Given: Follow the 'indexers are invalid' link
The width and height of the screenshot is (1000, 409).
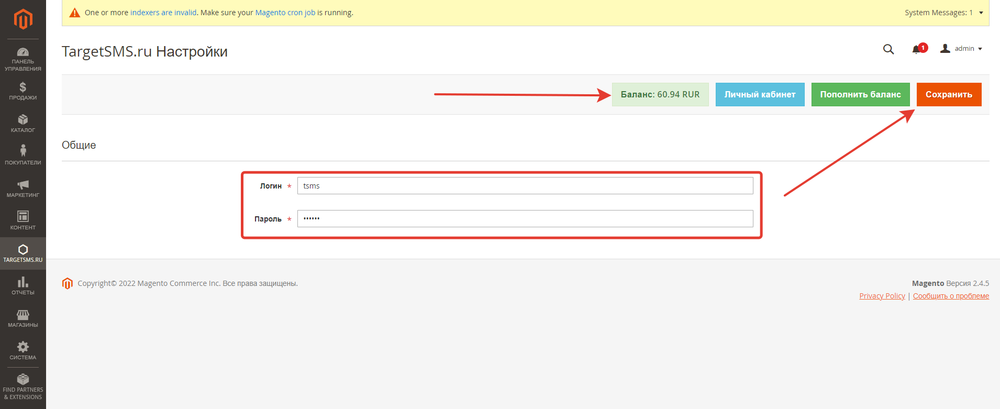Looking at the screenshot, I should tap(163, 13).
